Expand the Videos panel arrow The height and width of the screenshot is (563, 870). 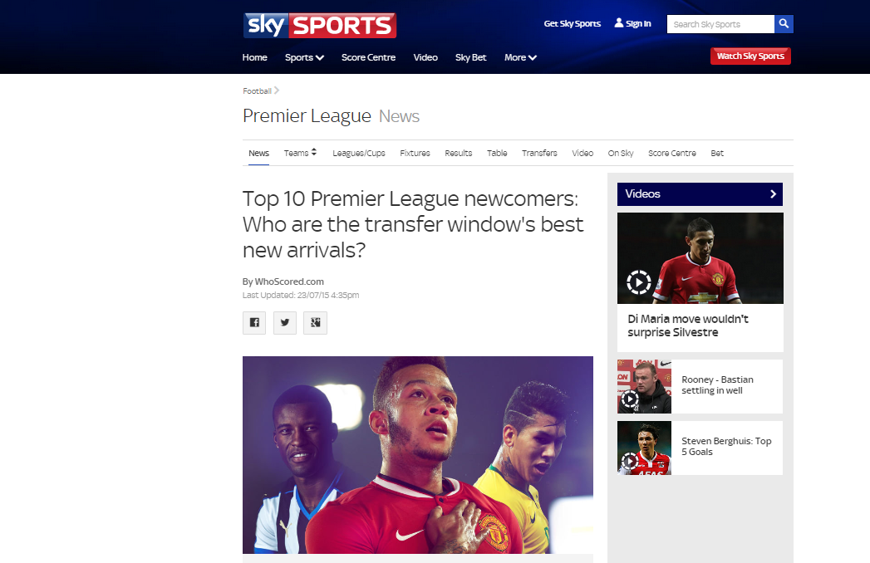(773, 193)
